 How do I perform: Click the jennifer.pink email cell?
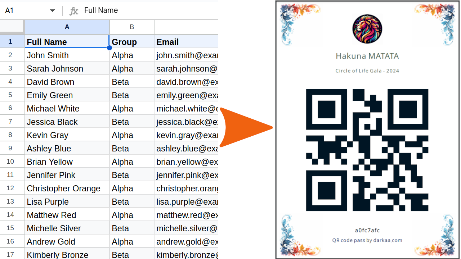click(186, 175)
